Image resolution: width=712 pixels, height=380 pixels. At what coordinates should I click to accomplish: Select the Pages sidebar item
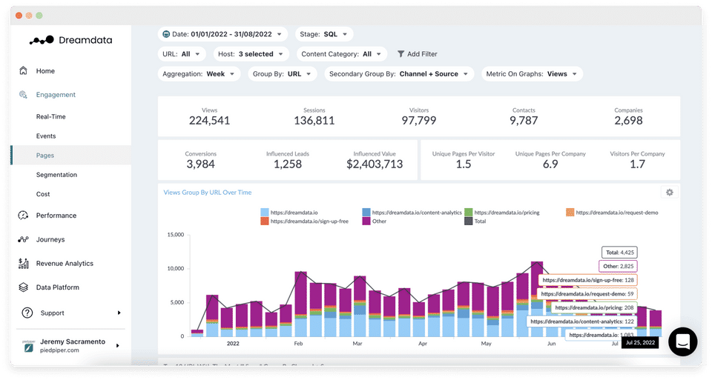[x=71, y=155]
